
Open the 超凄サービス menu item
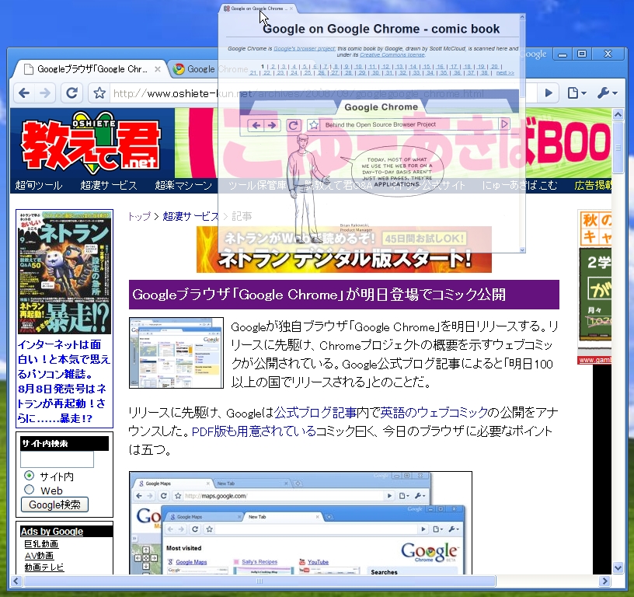tap(109, 185)
